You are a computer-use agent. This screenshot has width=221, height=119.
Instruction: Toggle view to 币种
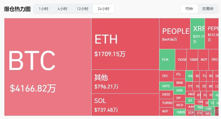[189, 9]
